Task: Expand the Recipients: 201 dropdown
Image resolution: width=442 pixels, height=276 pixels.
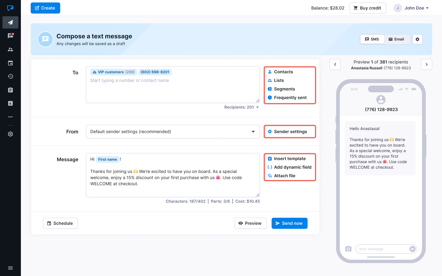Action: [242, 107]
